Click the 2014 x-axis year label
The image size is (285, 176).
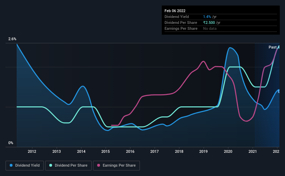[81, 151]
